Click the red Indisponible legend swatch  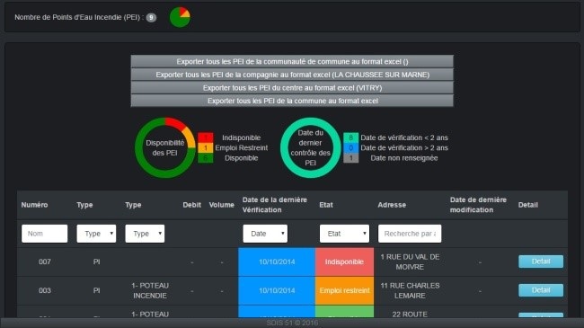[205, 137]
